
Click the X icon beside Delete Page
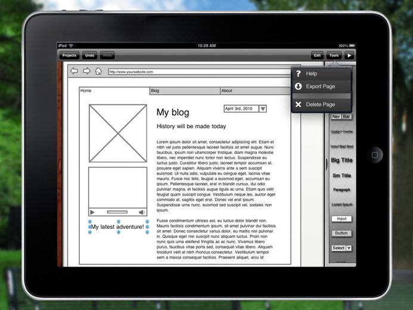(x=298, y=104)
